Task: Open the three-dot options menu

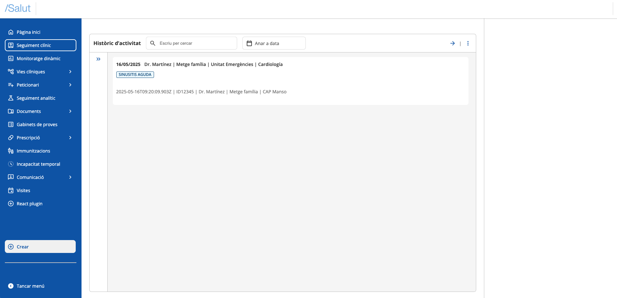Action: [x=468, y=43]
